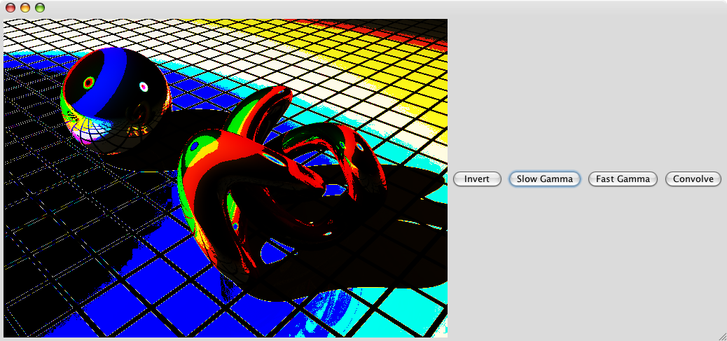Apply the Slow Gamma filter
Screen dimensions: 727x341
pos(544,179)
